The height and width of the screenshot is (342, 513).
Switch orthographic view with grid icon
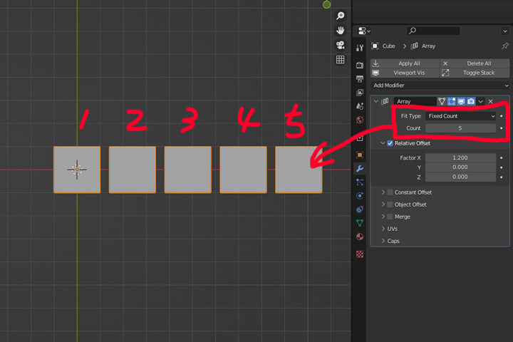click(341, 60)
